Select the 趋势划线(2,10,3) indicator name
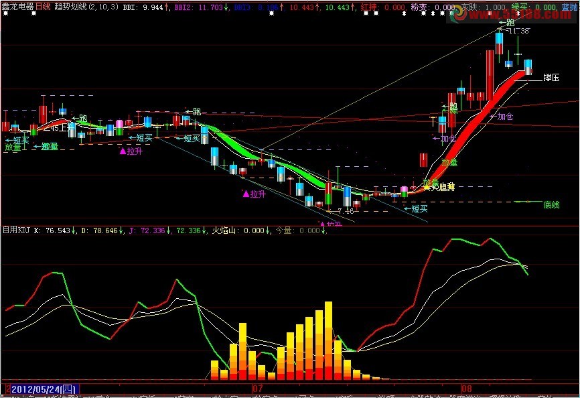Screen dimensions: 580x398 click(x=87, y=7)
